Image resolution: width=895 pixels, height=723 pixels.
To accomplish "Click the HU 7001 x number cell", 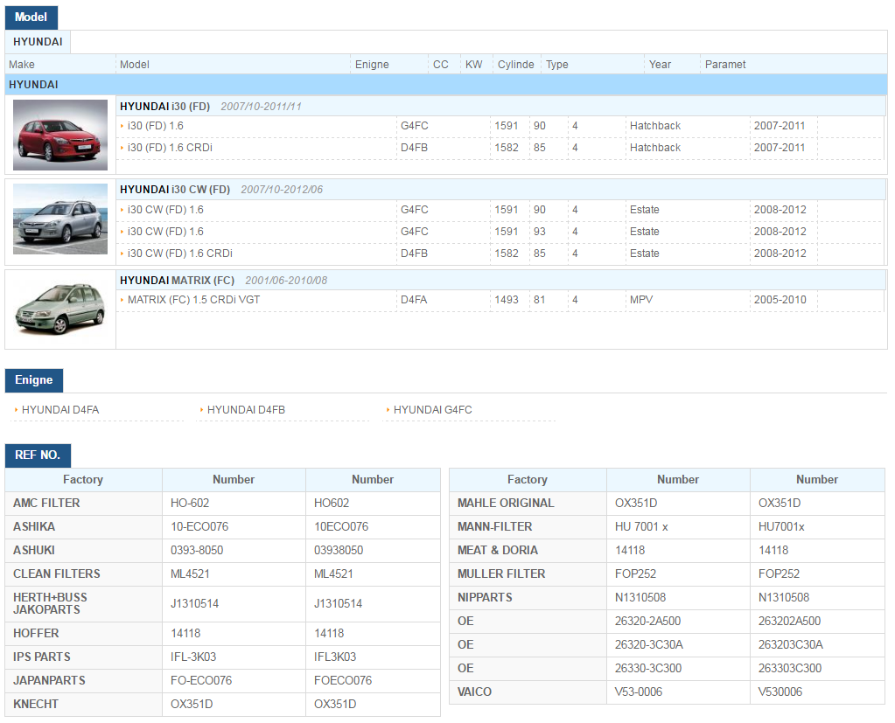I will point(678,527).
